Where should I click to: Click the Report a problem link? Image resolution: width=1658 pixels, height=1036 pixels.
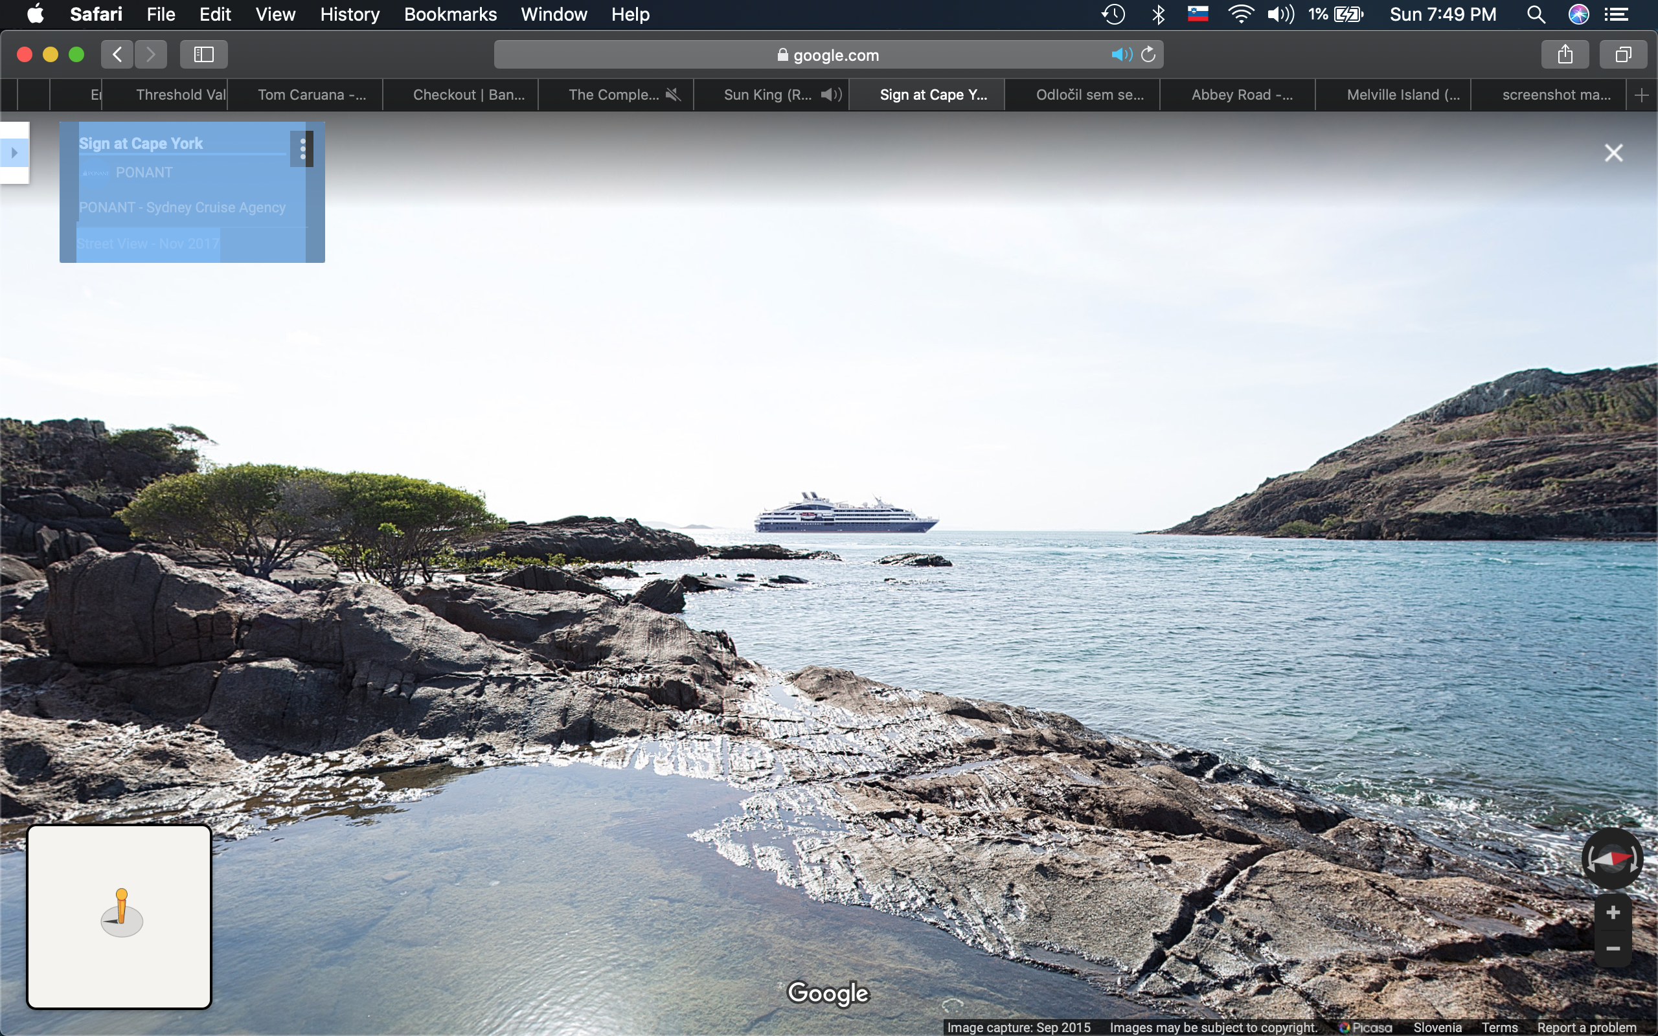click(x=1586, y=1027)
